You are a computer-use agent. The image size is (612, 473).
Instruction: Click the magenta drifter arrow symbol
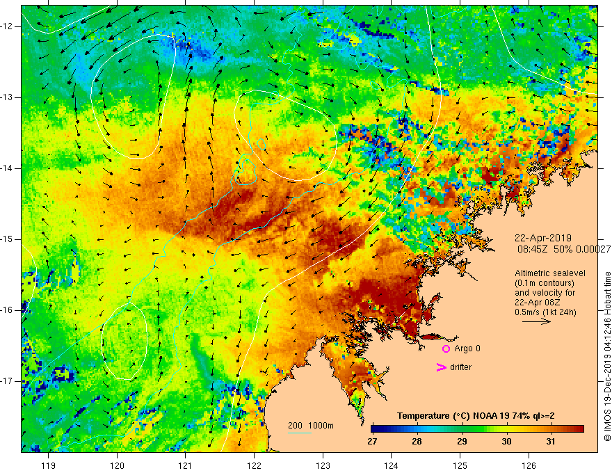441,367
